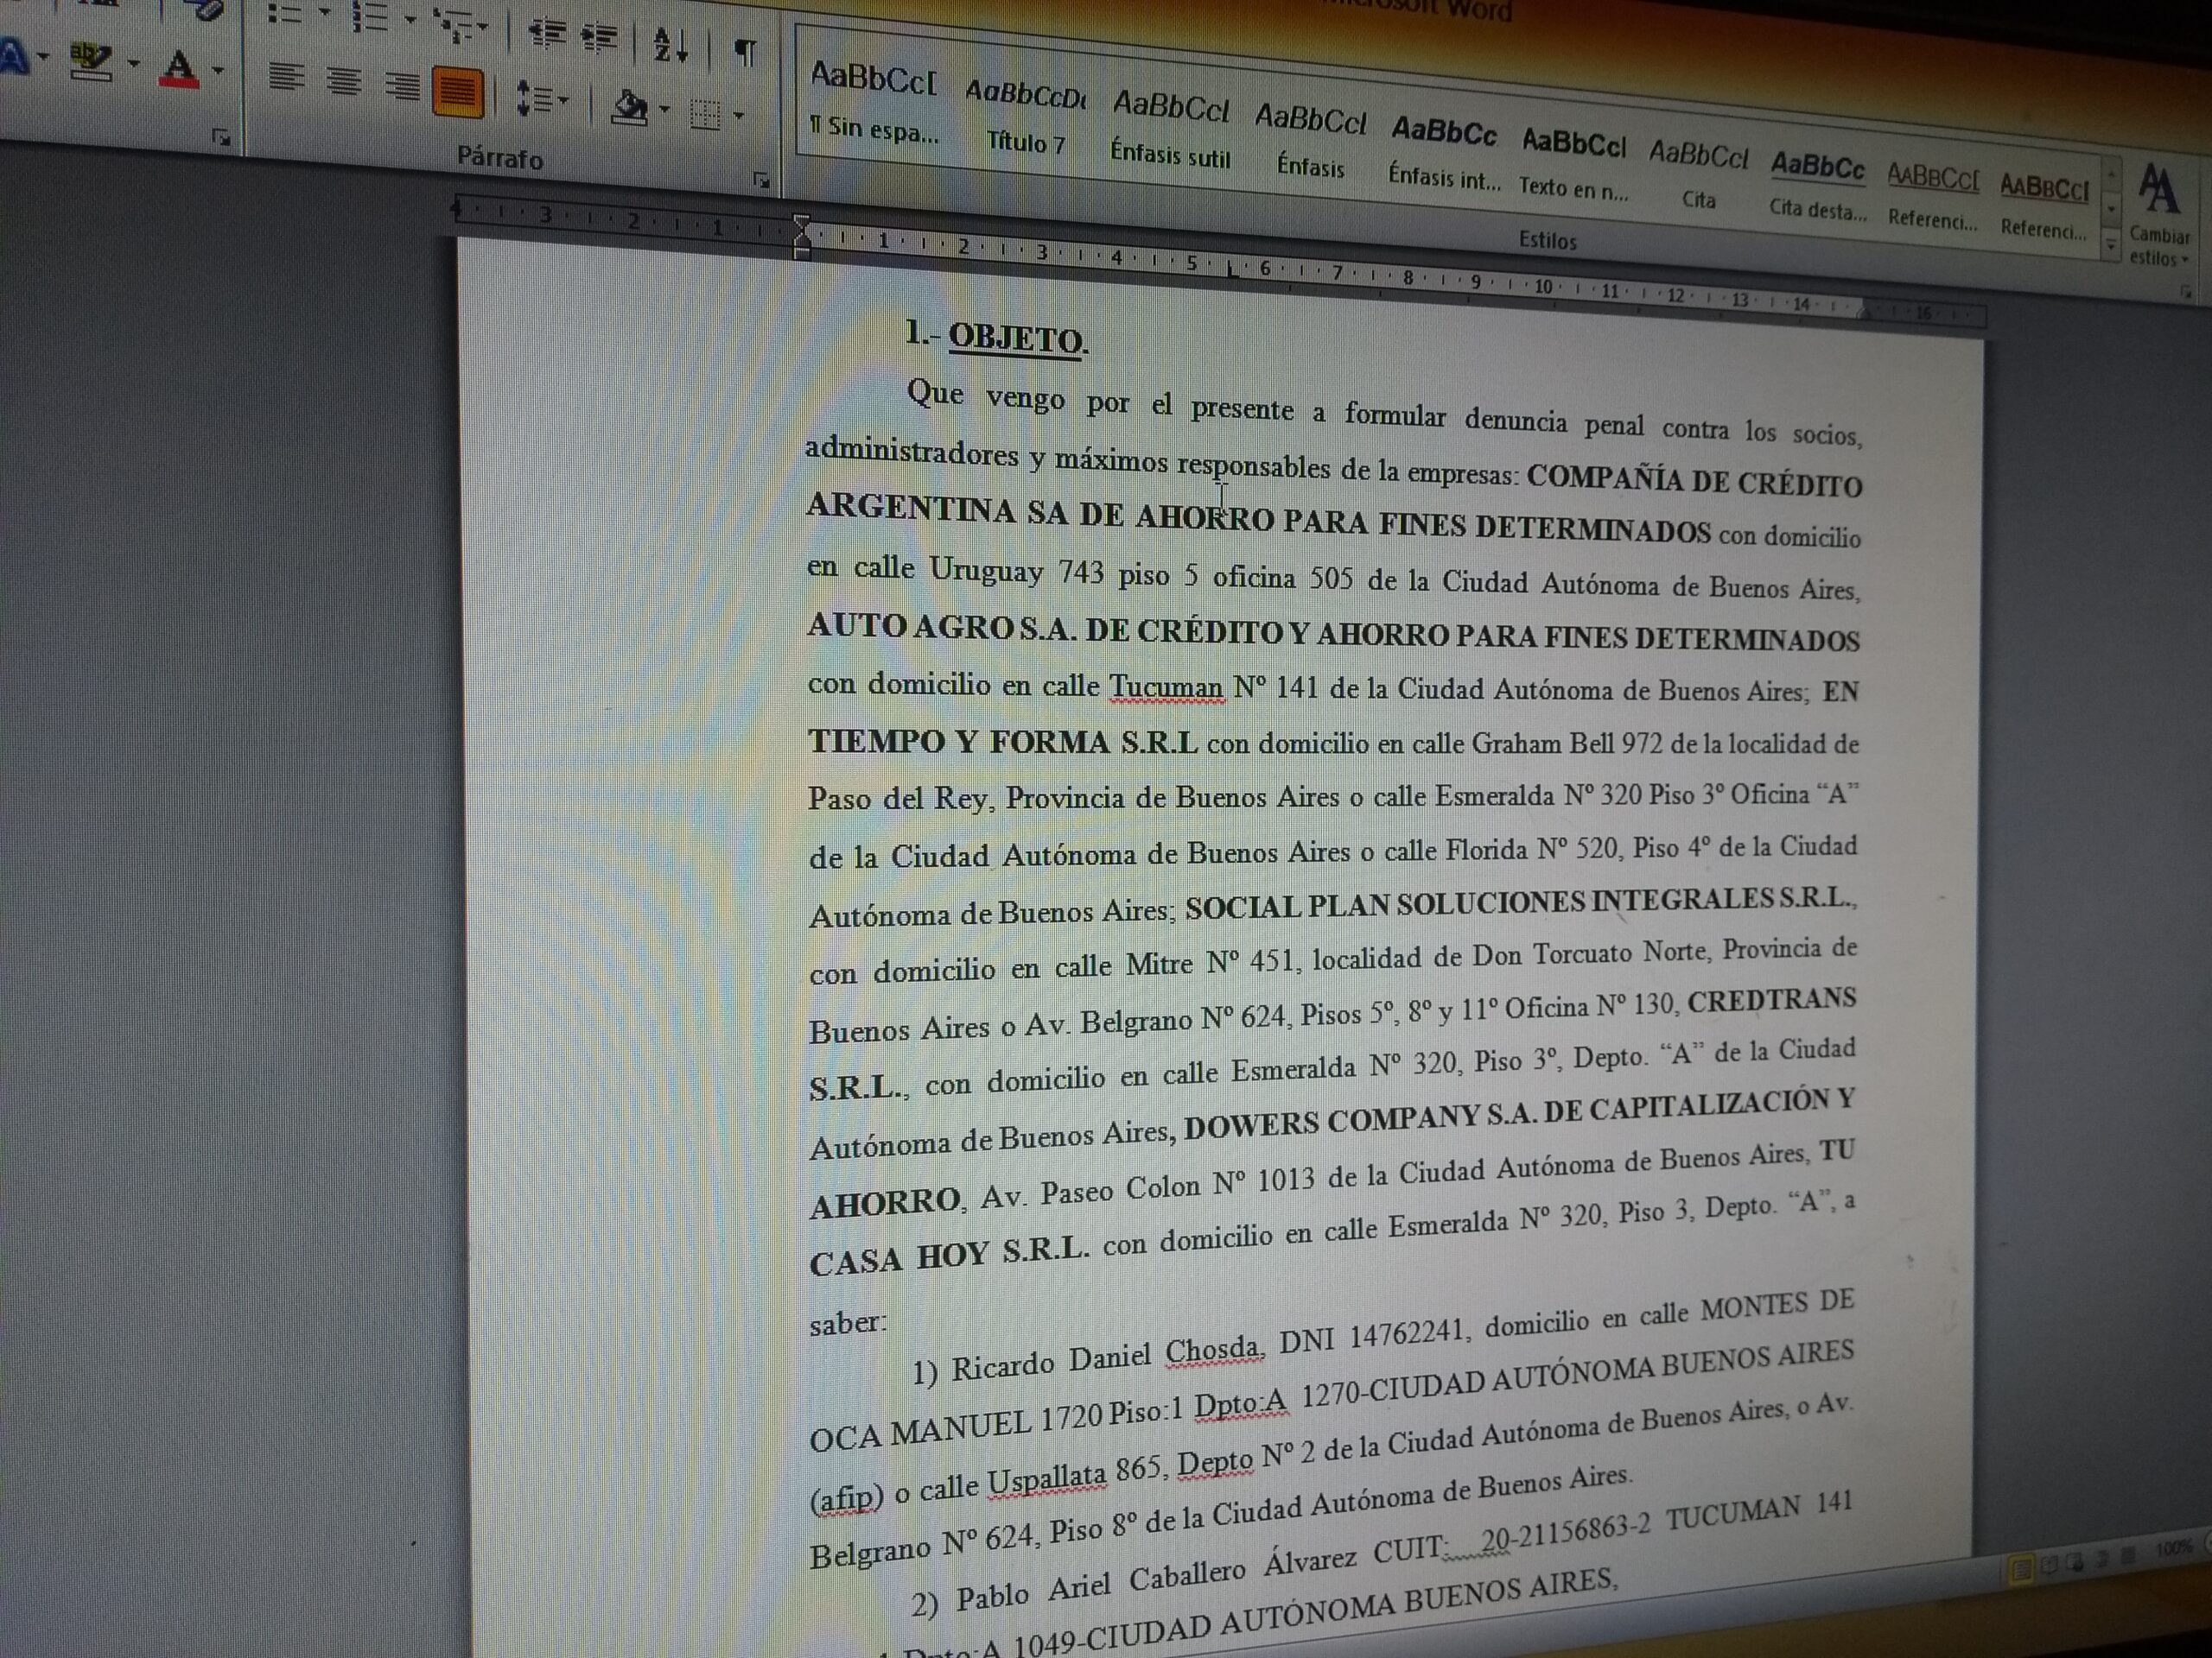Open the shading color dropdown arrow
This screenshot has width=2212, height=1658.
point(664,109)
